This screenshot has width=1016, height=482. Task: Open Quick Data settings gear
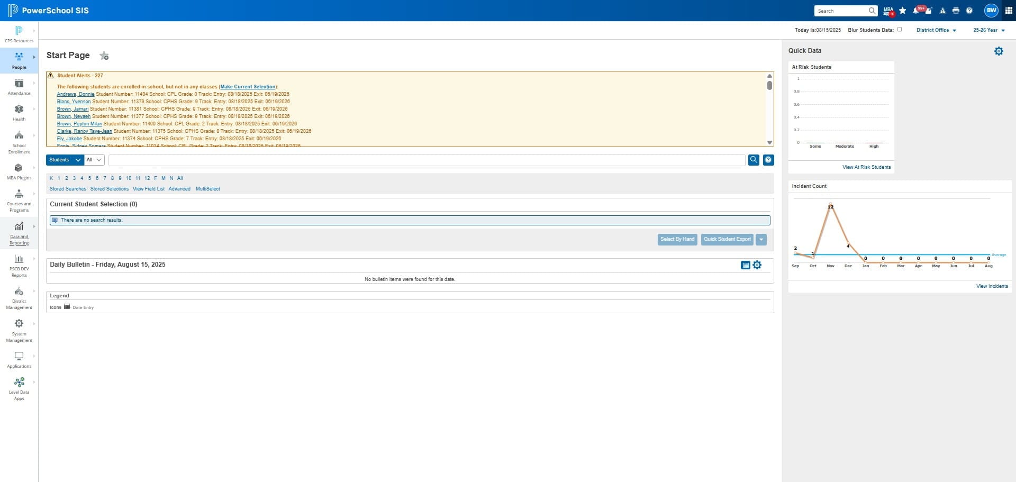pyautogui.click(x=999, y=51)
